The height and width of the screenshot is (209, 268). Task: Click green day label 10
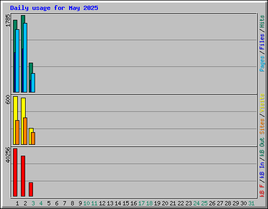pos(86,203)
